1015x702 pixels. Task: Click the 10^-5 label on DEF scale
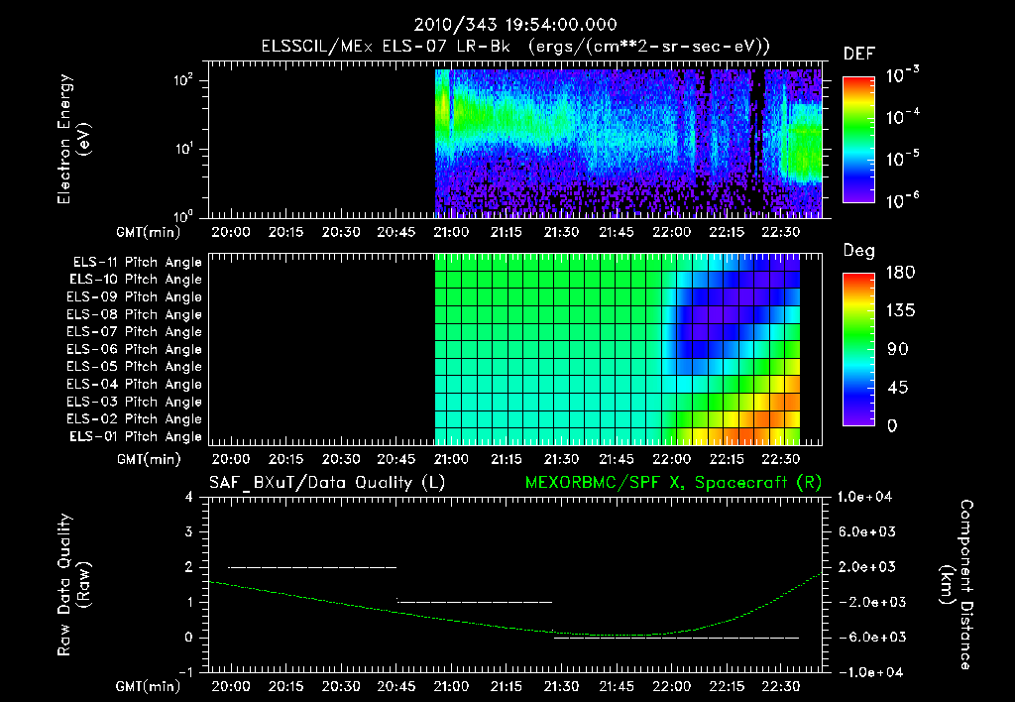(902, 159)
